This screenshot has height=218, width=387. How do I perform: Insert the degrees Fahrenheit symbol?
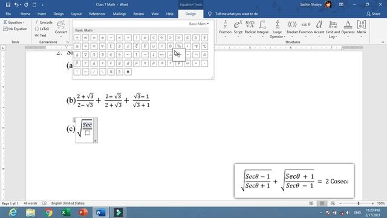(196, 46)
